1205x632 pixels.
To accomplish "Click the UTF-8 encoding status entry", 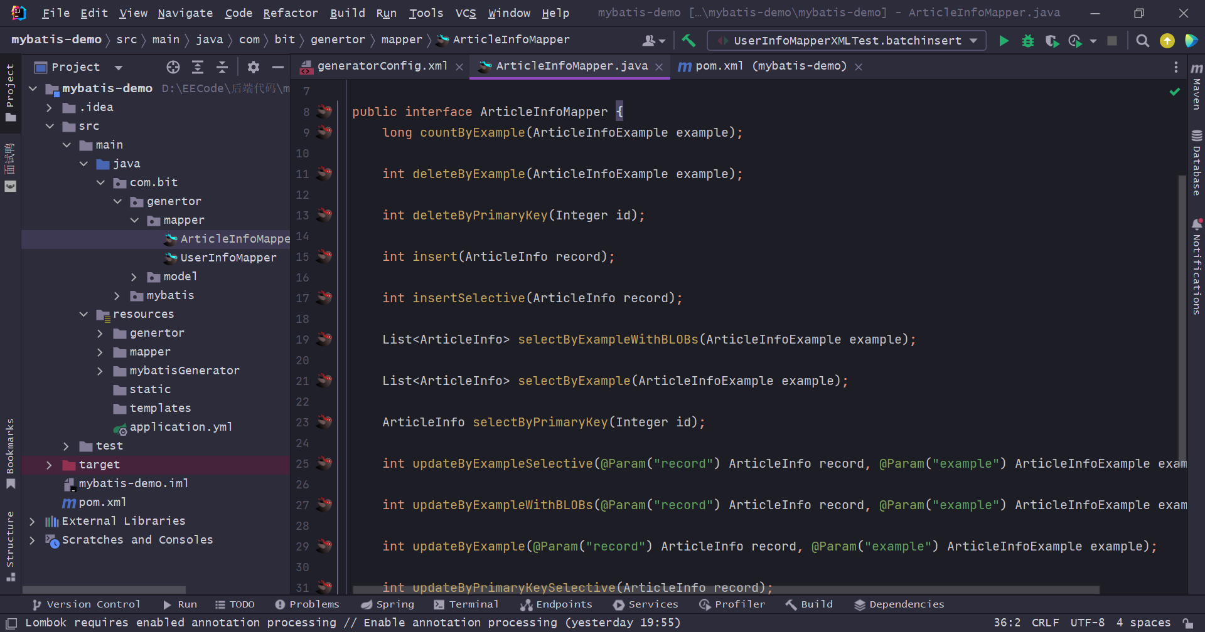I will click(x=1088, y=623).
